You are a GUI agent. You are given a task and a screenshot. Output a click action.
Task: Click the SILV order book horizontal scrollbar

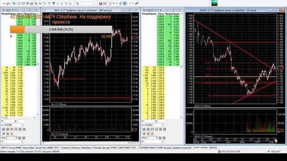coord(19,118)
